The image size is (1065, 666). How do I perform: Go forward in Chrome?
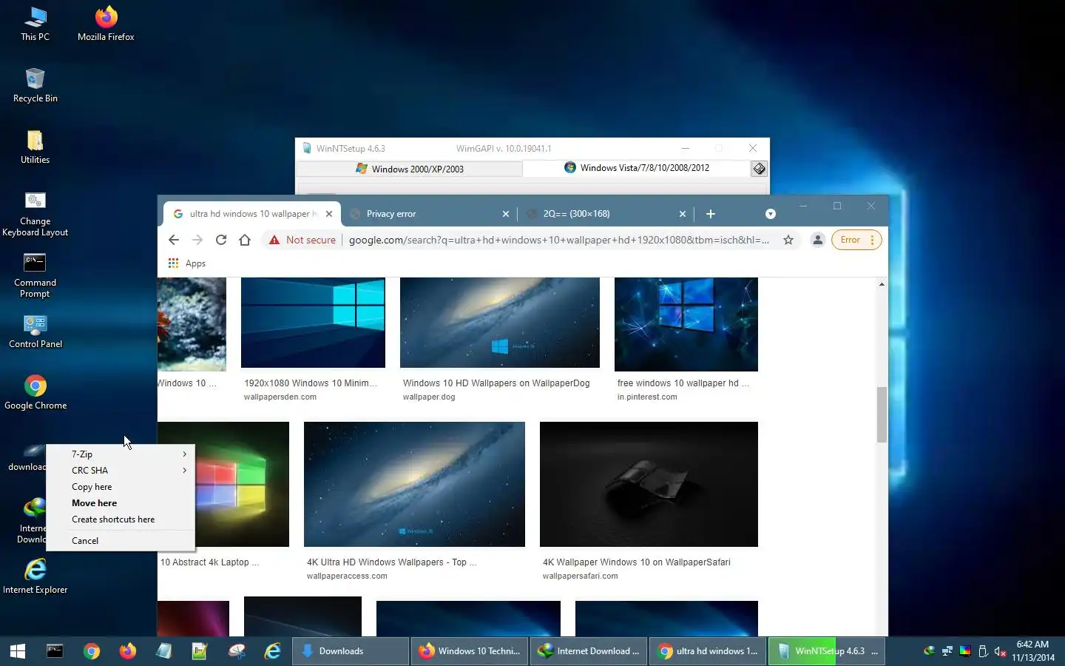click(197, 240)
